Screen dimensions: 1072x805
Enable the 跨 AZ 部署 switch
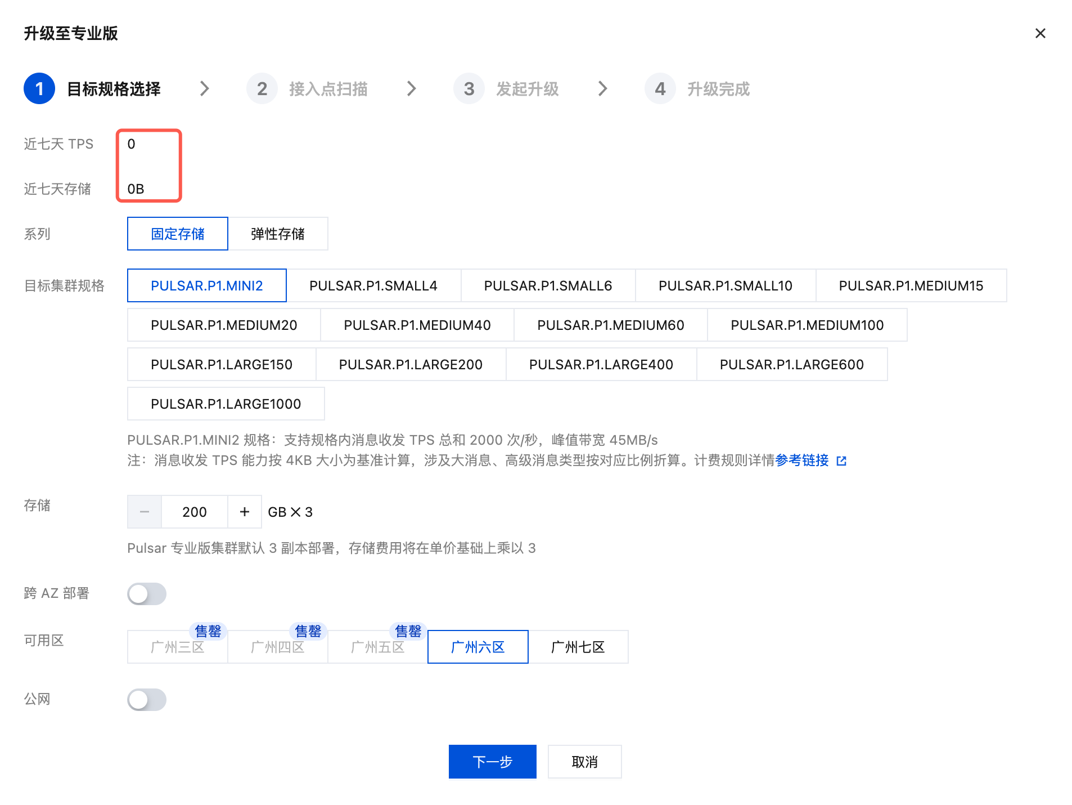[x=147, y=593]
